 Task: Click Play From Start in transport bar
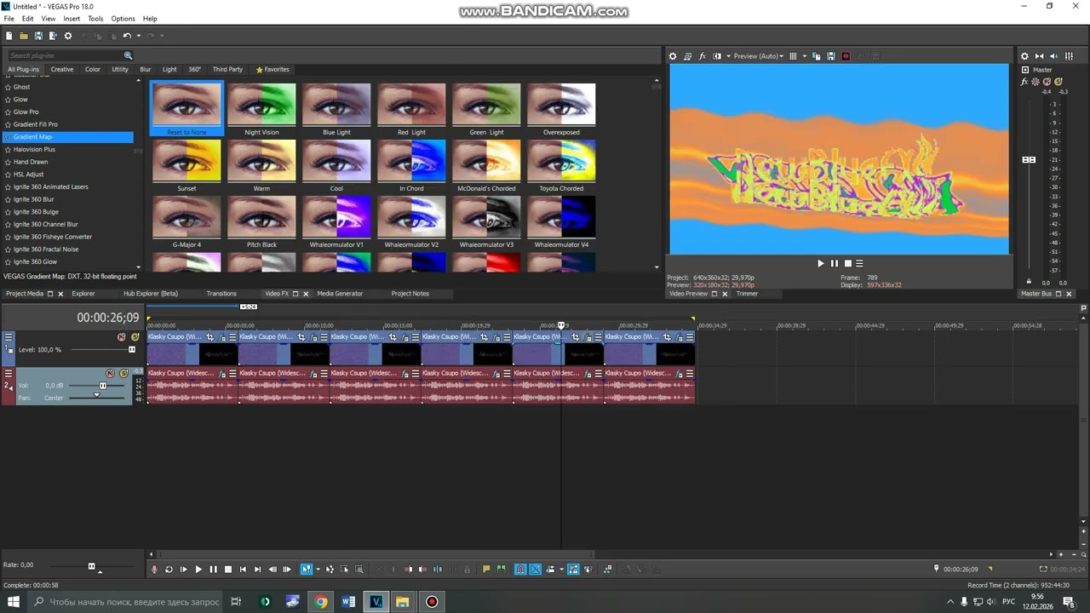[x=183, y=570]
